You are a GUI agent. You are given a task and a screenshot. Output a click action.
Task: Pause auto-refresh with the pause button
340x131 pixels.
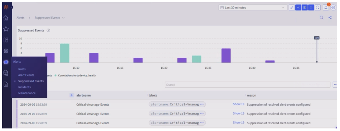coord(305,8)
